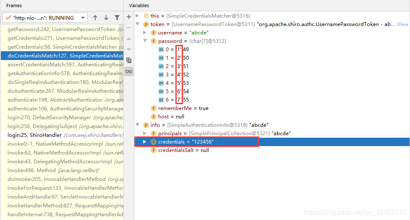
Task: Select frame invokeHandlerMethod:827
Action: pyautogui.click(x=62, y=206)
